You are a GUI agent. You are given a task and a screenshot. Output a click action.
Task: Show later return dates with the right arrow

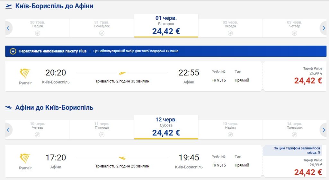pyautogui.click(x=324, y=130)
